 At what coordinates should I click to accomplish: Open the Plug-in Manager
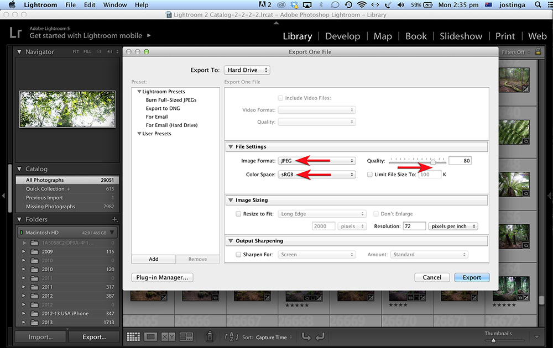[162, 277]
